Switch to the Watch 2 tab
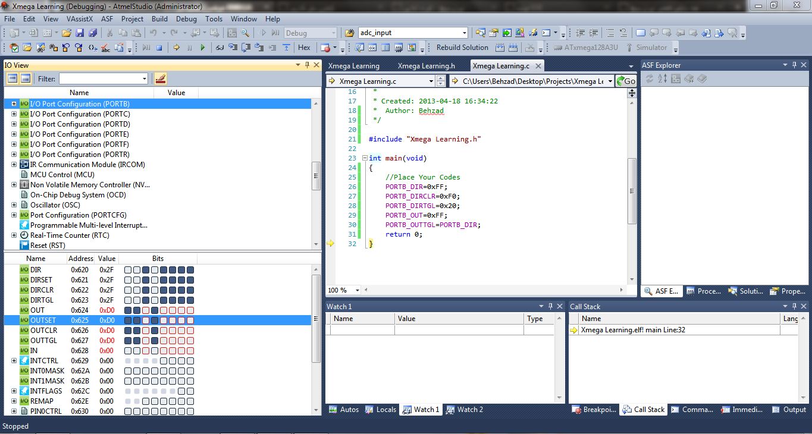The height and width of the screenshot is (434, 812). [x=465, y=410]
